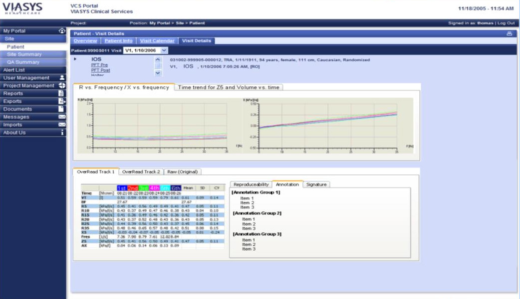Open the Reproduceability tab
Viewport: 520px width, 299px height.
[x=251, y=184]
